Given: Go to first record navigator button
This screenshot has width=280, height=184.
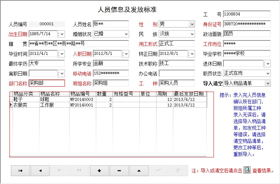Looking at the screenshot, I should point(20,171).
